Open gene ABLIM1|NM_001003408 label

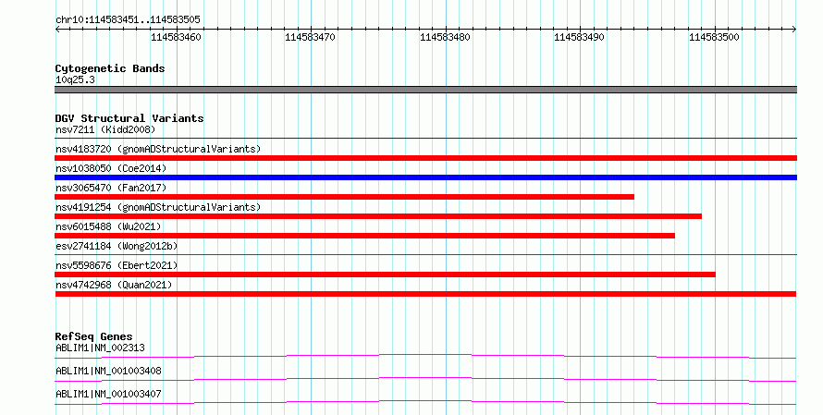(108, 371)
